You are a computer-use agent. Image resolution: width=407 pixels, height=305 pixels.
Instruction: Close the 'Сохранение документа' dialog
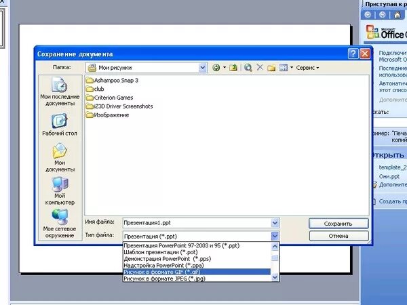click(x=365, y=54)
